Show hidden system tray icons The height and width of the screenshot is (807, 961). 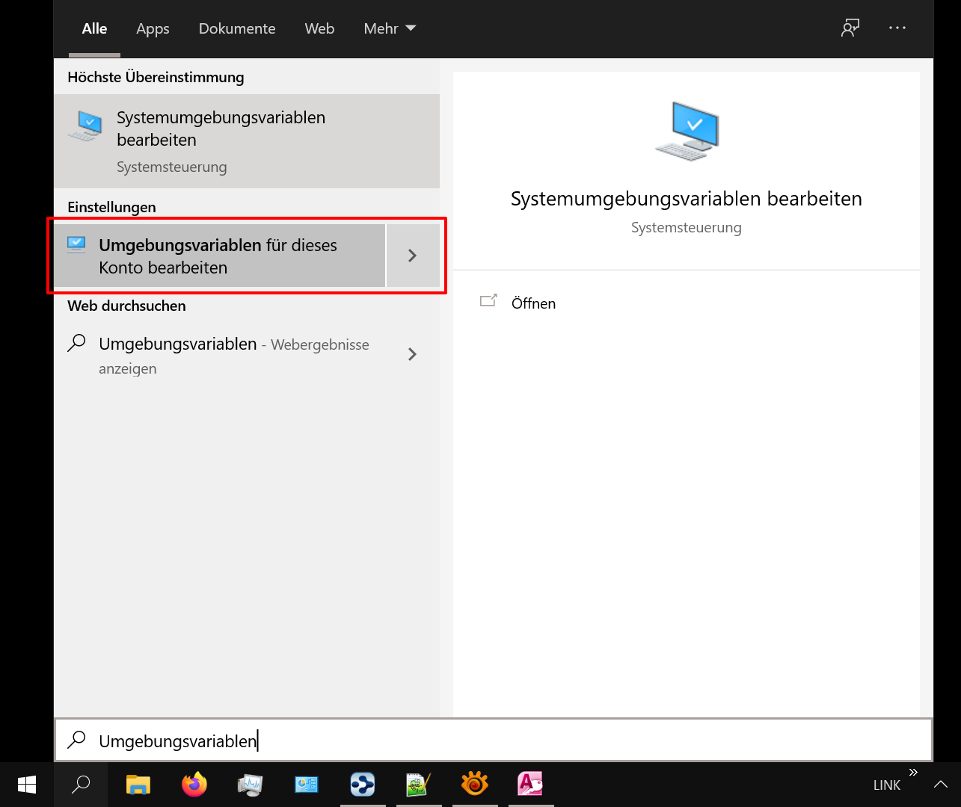pyautogui.click(x=940, y=785)
